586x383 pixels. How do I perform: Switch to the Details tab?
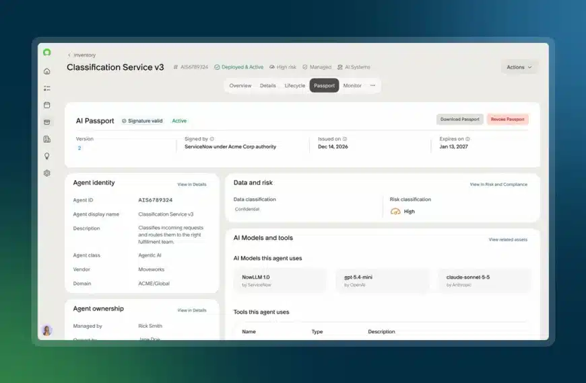(x=268, y=85)
